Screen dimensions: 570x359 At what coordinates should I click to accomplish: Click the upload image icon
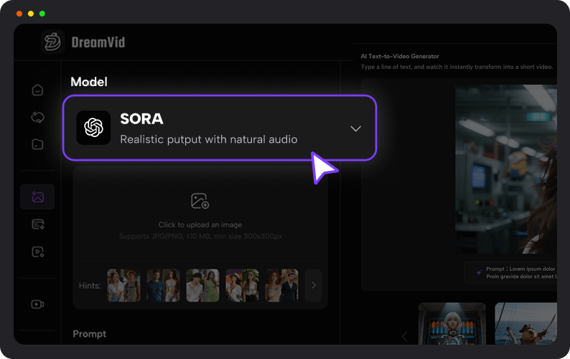point(200,201)
